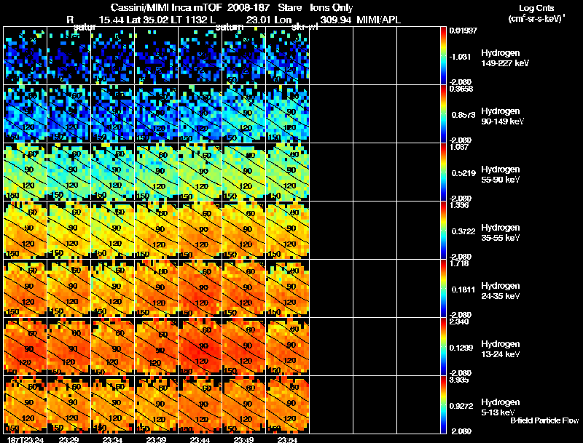Click the "2.340" color scale value

click(459, 322)
